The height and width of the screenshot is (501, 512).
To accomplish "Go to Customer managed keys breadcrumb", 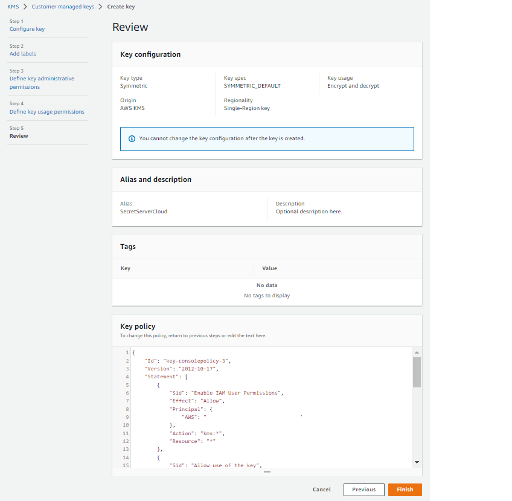I will tap(63, 7).
